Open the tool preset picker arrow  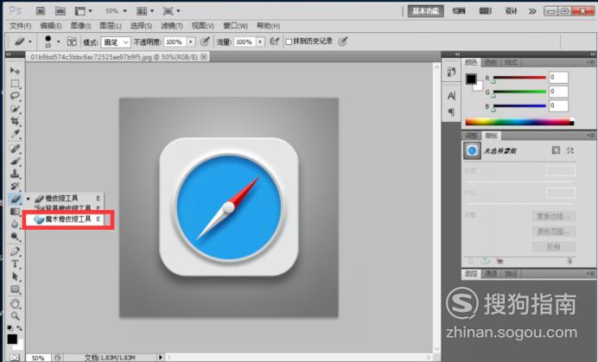[30, 41]
